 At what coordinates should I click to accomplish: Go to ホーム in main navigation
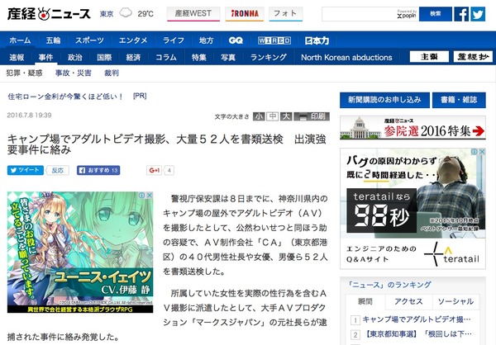point(20,40)
